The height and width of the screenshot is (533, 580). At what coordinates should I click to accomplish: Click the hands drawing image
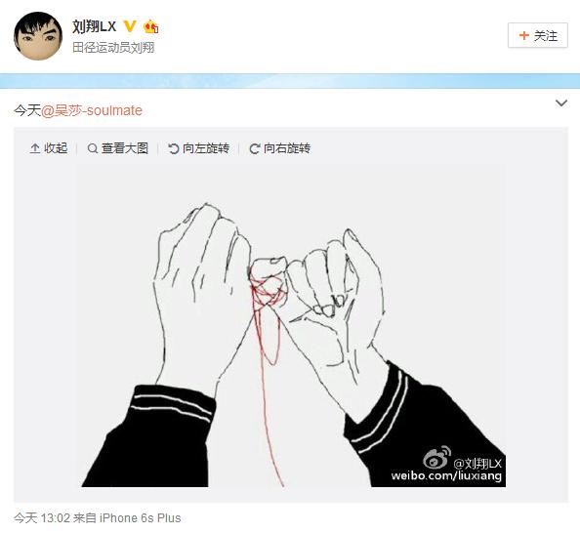[x=291, y=326]
